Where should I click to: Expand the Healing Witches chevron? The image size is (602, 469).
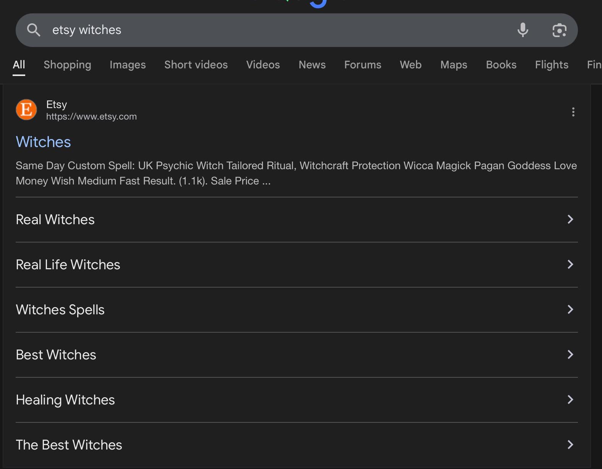[x=570, y=399]
